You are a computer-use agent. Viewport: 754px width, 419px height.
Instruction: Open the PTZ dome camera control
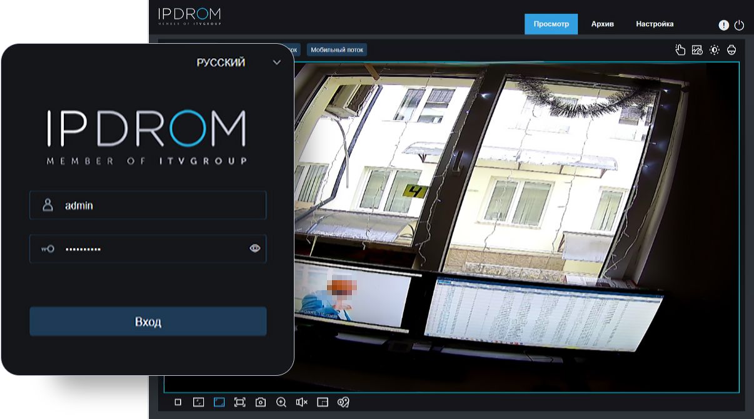click(731, 50)
